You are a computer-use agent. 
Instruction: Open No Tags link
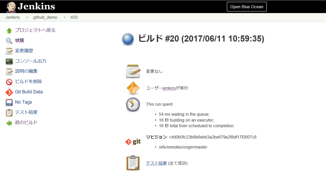click(24, 102)
